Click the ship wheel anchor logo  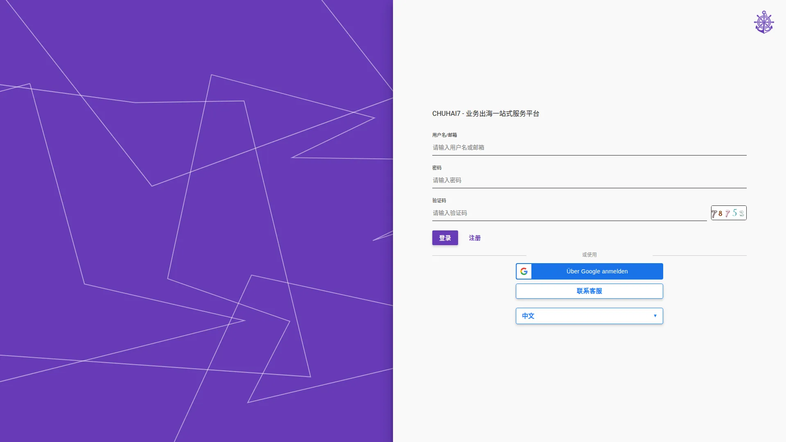point(764,22)
